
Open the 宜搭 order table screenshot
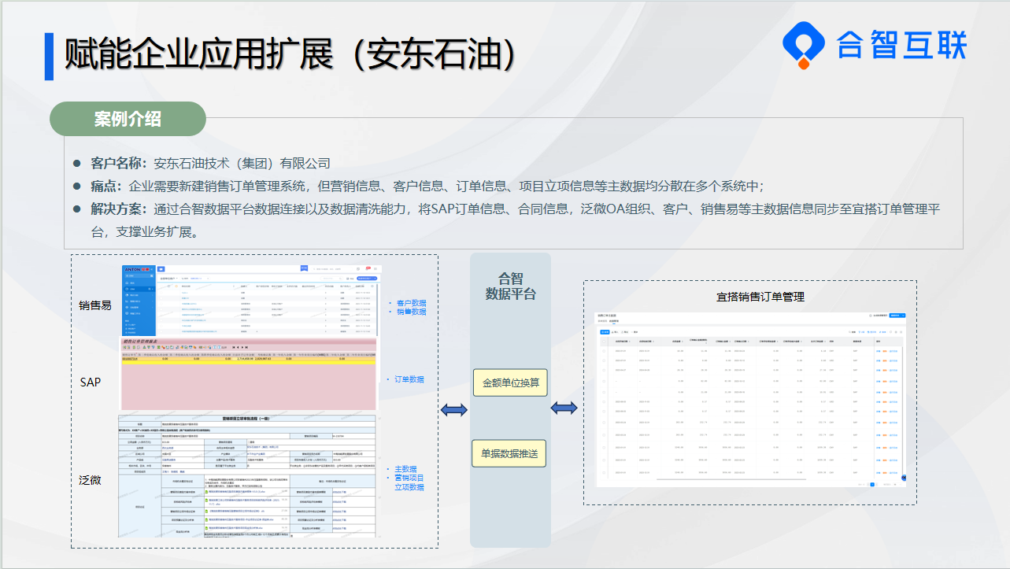(x=750, y=398)
